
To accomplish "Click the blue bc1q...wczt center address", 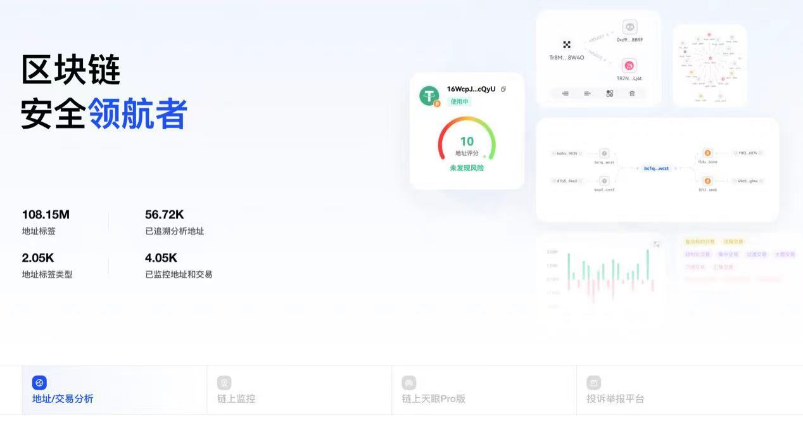I will point(656,168).
